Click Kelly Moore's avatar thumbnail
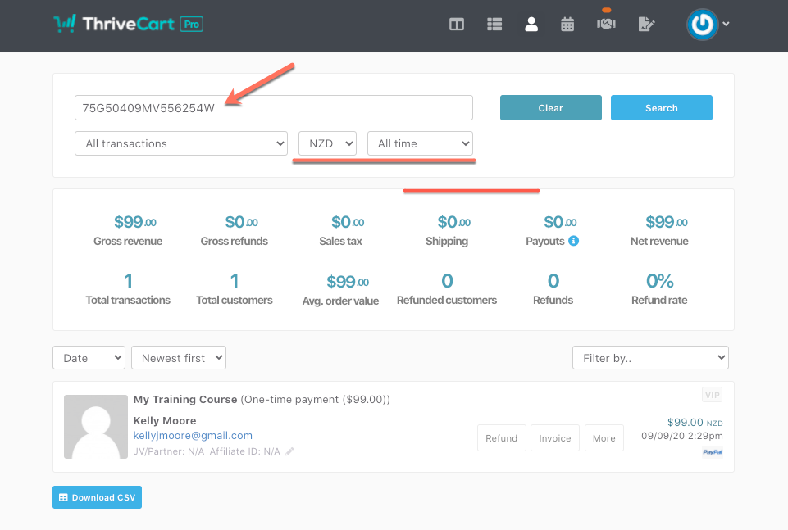Viewport: 788px width, 530px height. 95,427
